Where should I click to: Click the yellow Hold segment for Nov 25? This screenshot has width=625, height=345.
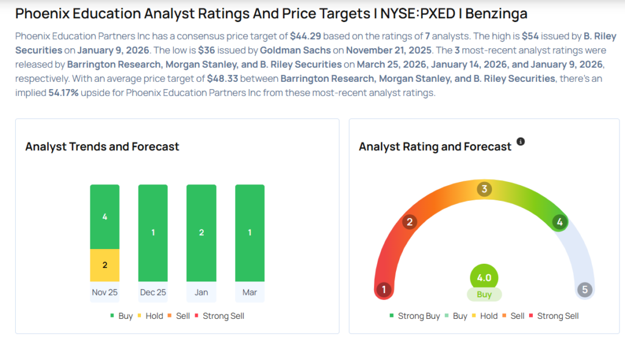click(x=104, y=265)
